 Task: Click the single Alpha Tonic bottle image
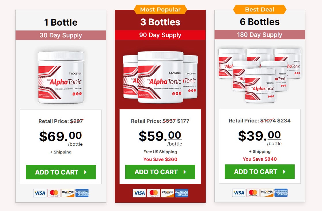coord(61,78)
